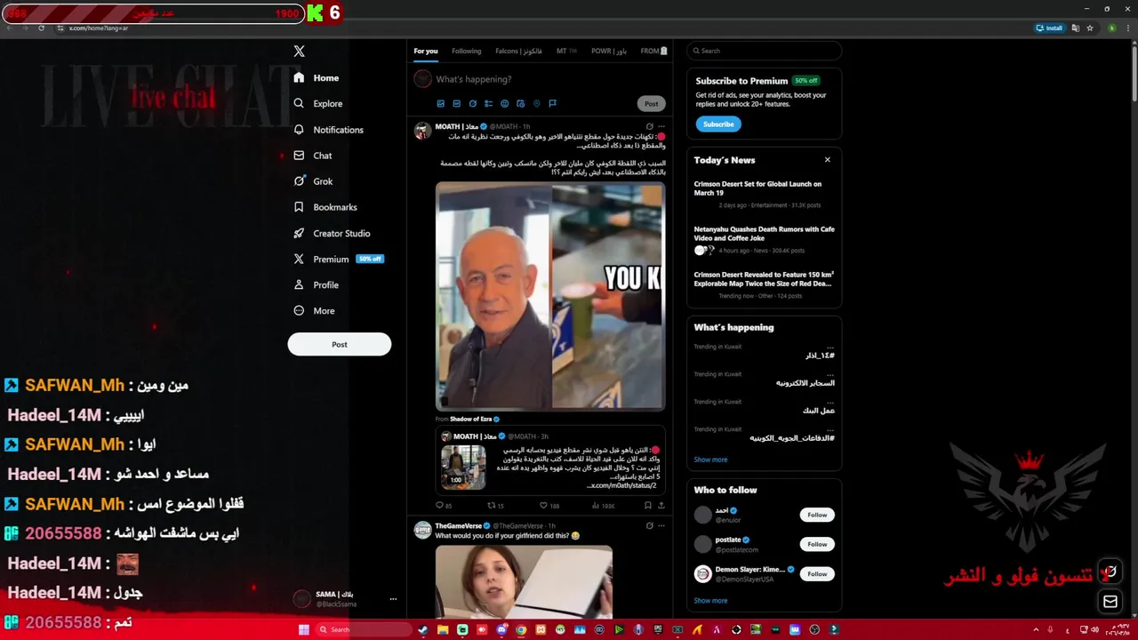Open Creator Studio from sidebar
Screen dimensions: 1138x640
(332, 233)
